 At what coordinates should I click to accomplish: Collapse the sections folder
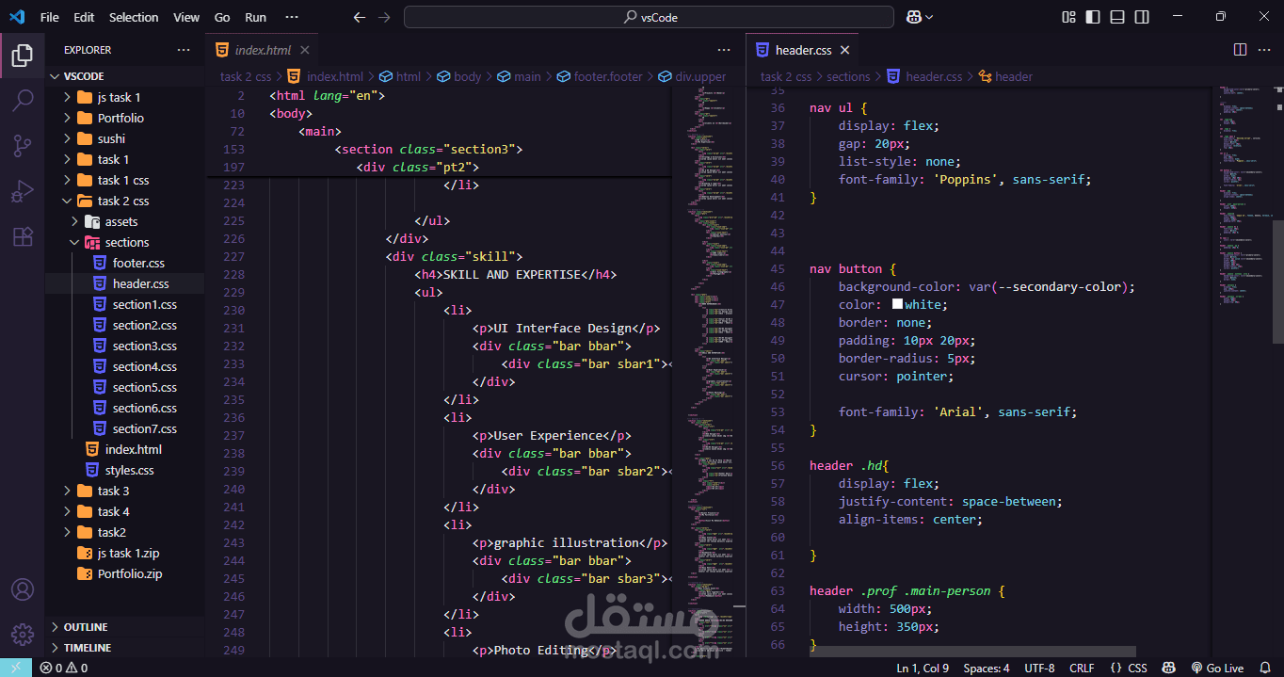pyautogui.click(x=75, y=242)
